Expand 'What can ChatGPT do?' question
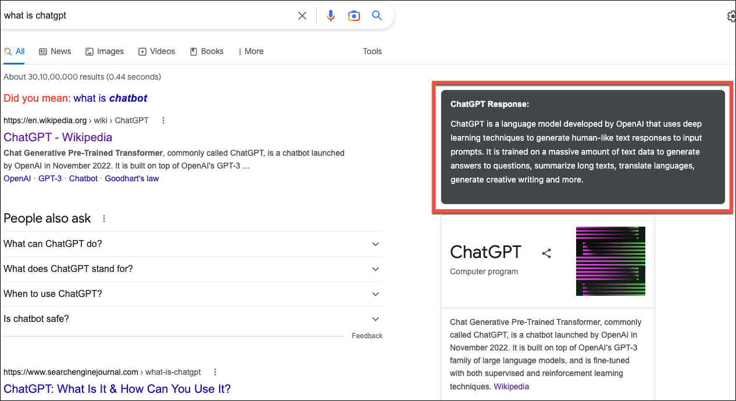 (375, 244)
